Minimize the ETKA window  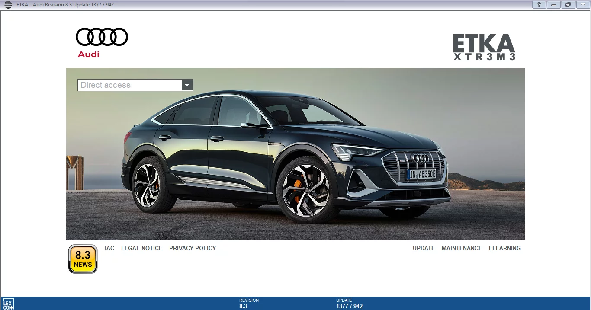point(553,5)
